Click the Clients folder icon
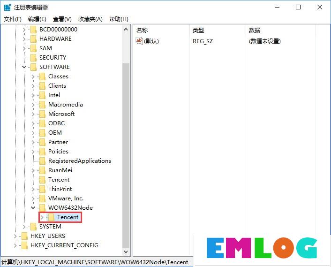Image resolution: width=331 pixels, height=267 pixels. 42,86
